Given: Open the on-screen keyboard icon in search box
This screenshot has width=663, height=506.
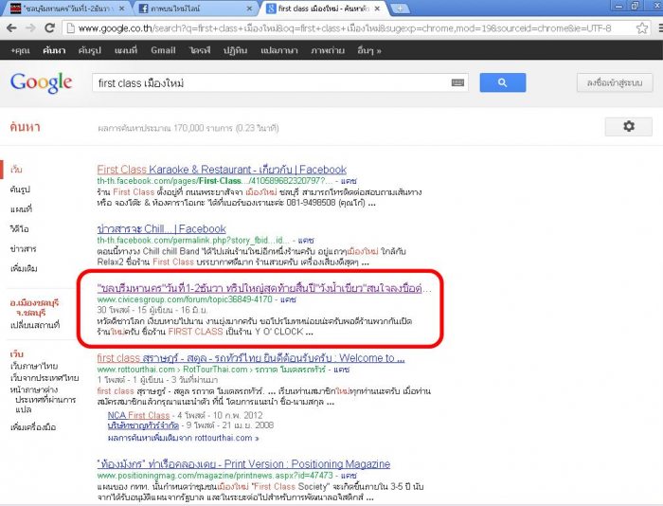Looking at the screenshot, I should coord(457,82).
